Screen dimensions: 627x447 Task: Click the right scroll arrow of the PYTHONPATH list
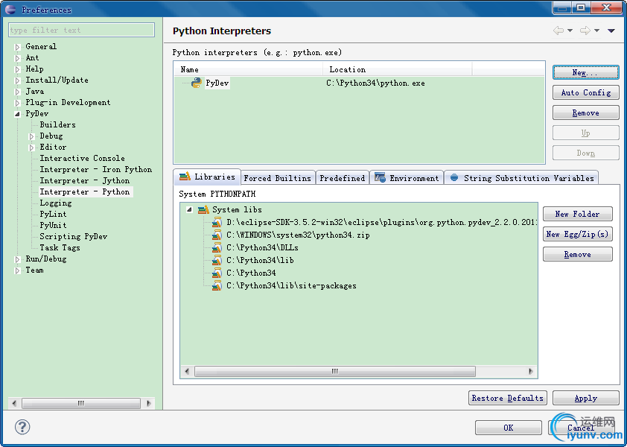pos(531,371)
